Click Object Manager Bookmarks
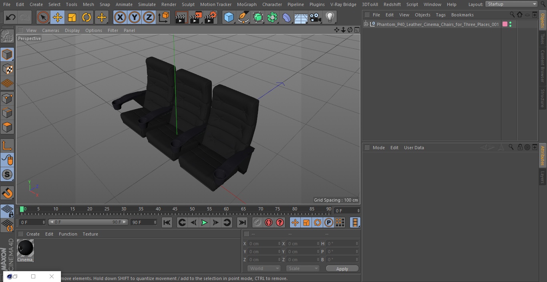The height and width of the screenshot is (282, 547). [462, 15]
